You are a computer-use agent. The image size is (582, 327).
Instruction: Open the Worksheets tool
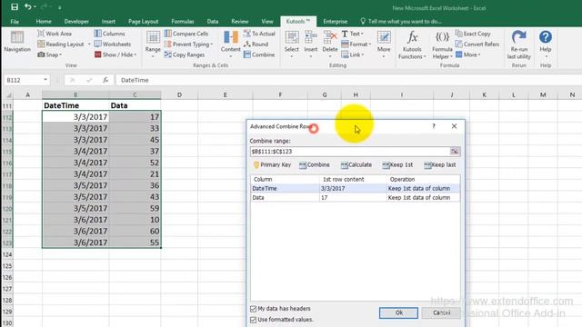[113, 45]
